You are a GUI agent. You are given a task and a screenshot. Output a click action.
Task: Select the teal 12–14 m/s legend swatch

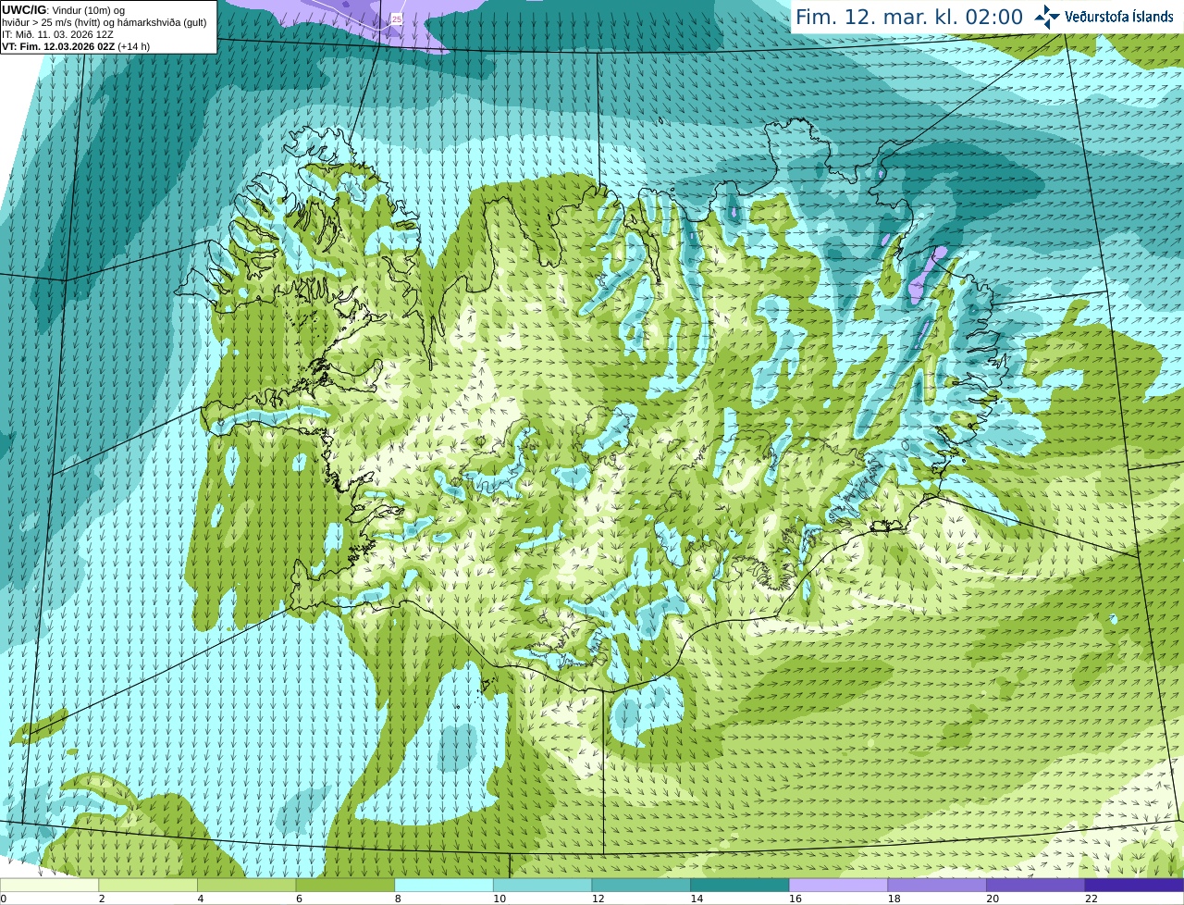tap(641, 885)
